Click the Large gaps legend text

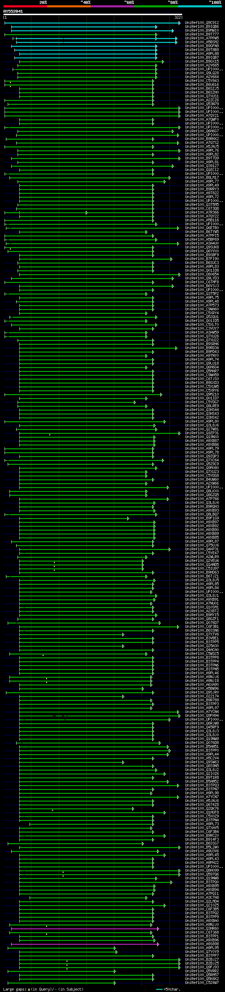click(x=43, y=989)
